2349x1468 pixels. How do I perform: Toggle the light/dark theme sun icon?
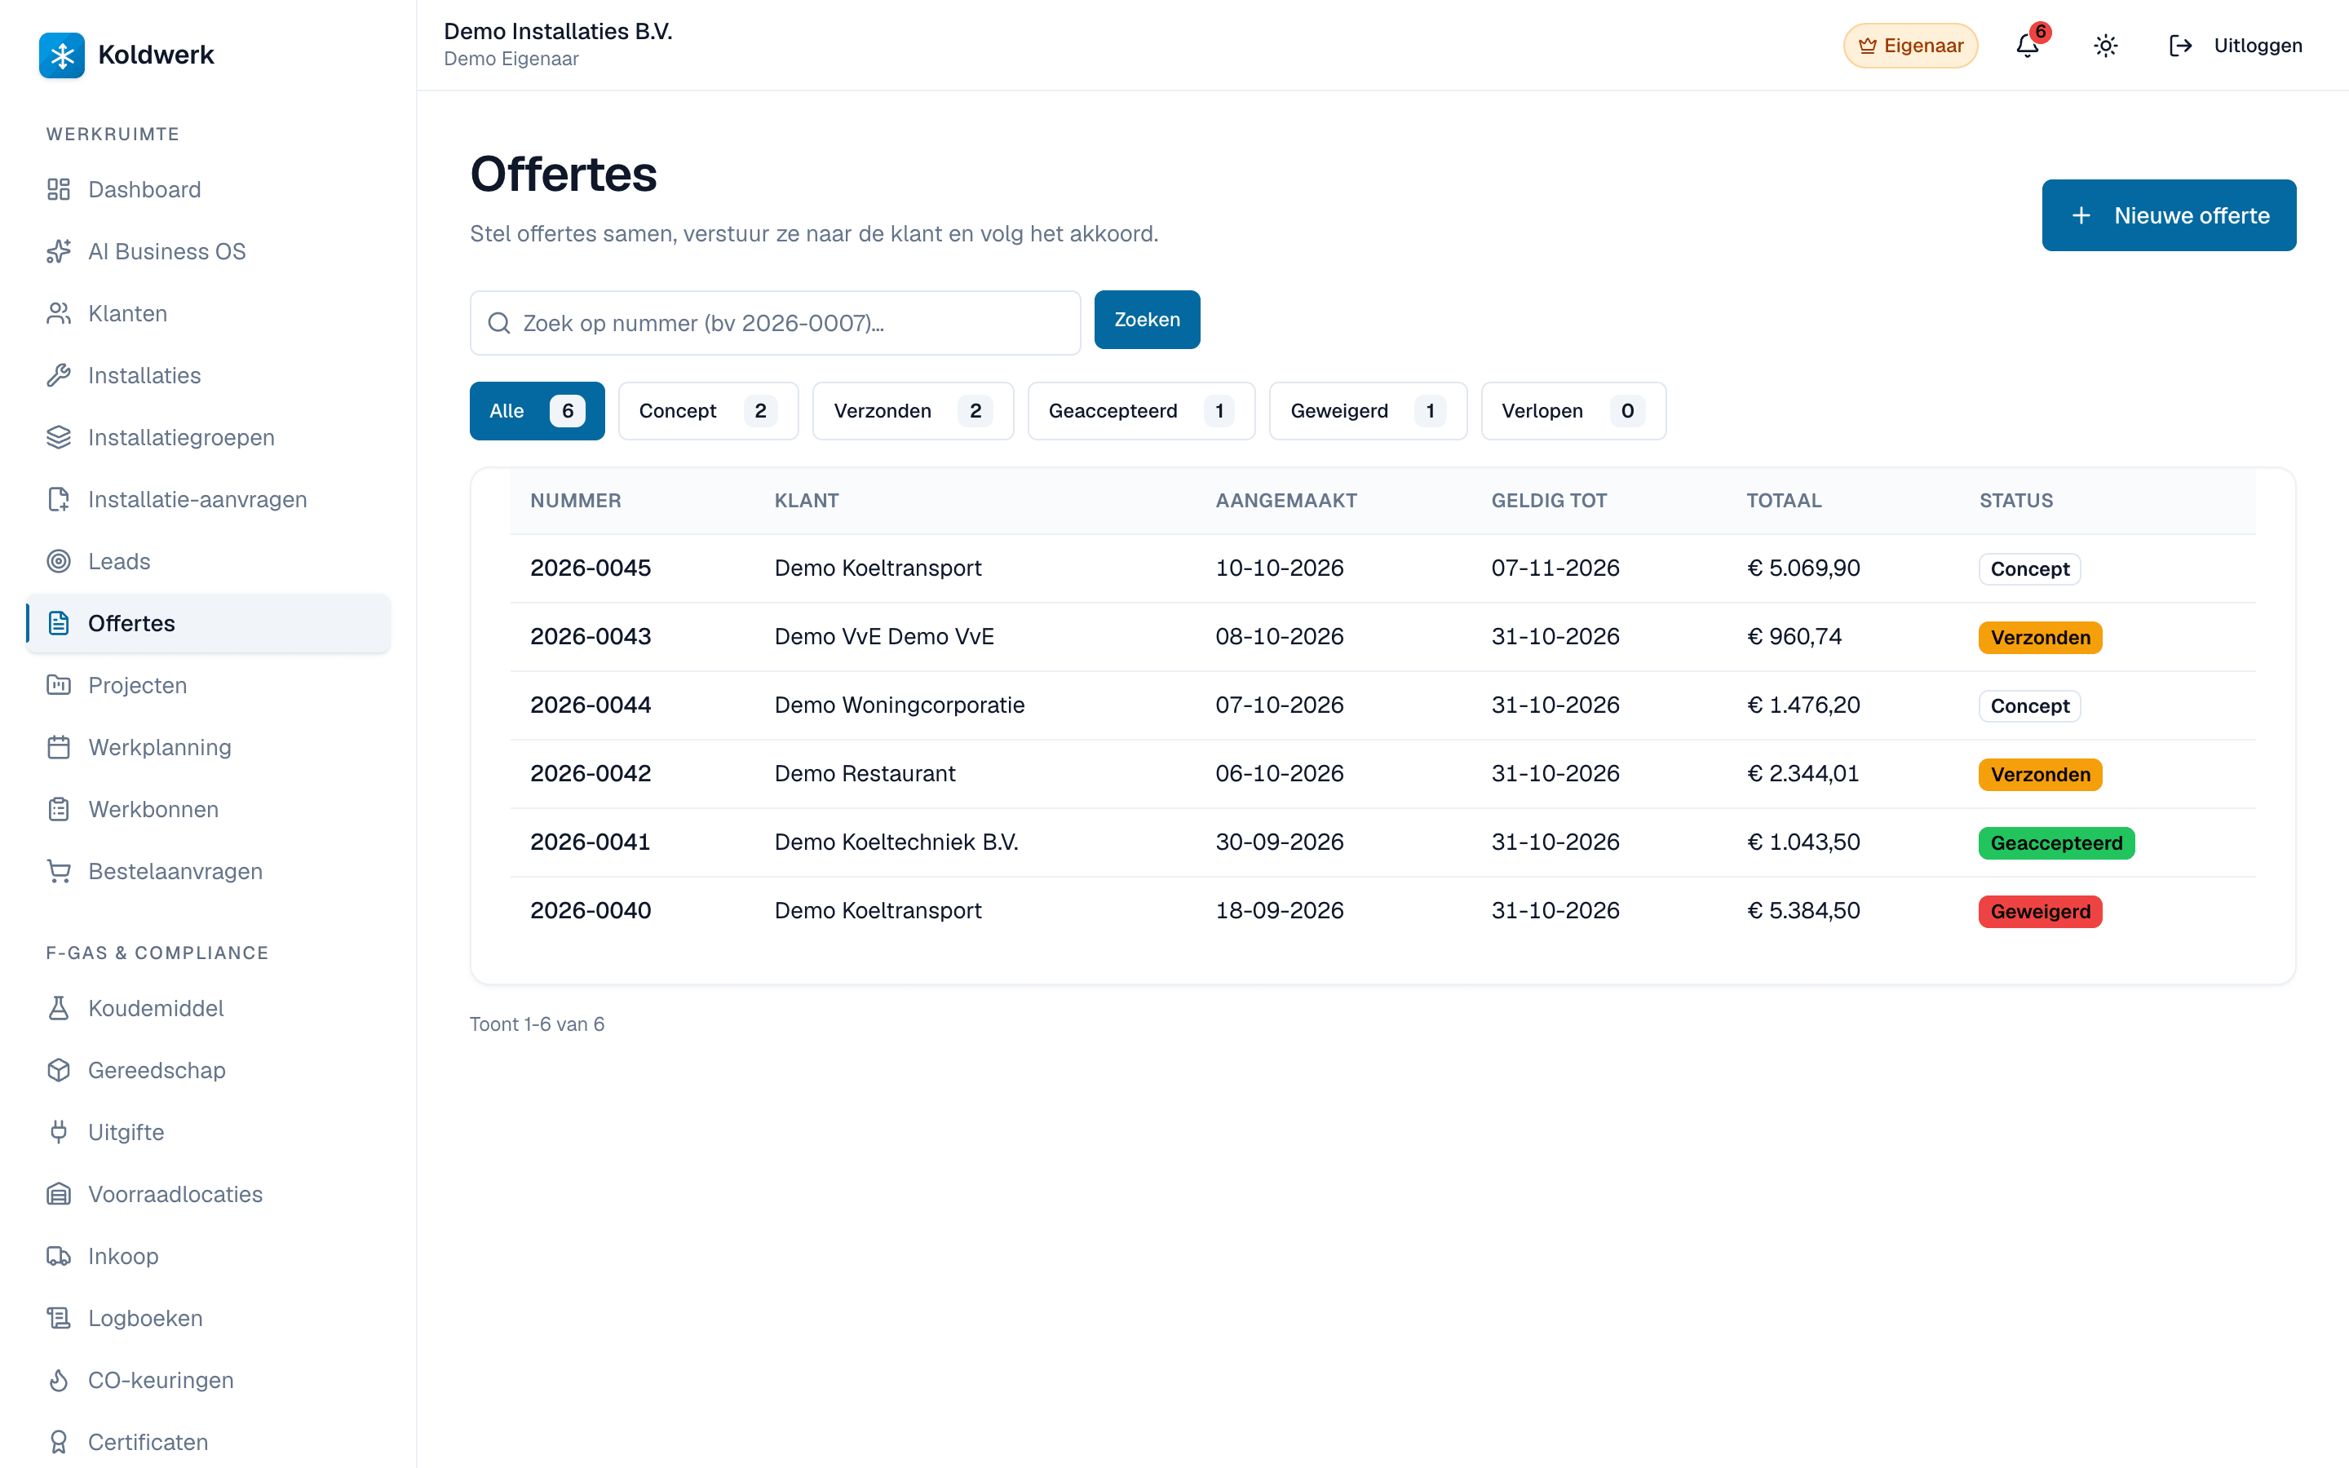[2105, 46]
